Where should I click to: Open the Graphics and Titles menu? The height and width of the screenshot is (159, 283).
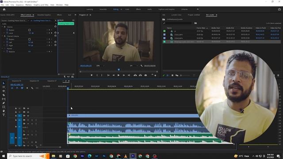click(41, 5)
